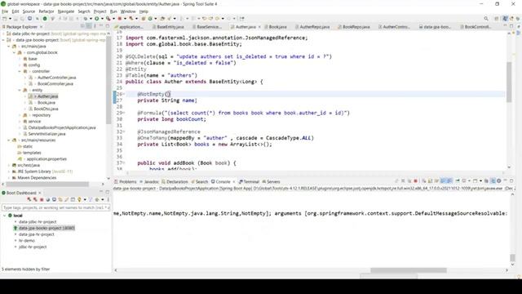
Task: Toggle code folding at line 29
Action: [123, 113]
